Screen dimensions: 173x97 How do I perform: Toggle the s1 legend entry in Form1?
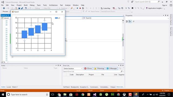tap(58, 18)
